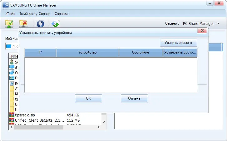Viewport: 227px width, 141px height.
Task: Click the document sync icon with green arrows
Action: point(56,24)
